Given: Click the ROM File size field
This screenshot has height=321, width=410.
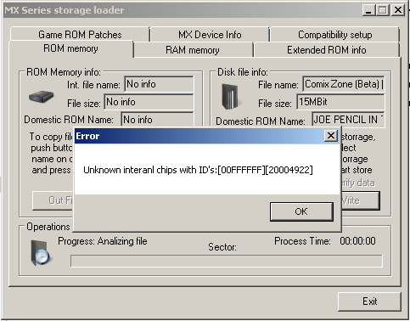Looking at the screenshot, I should tap(149, 102).
